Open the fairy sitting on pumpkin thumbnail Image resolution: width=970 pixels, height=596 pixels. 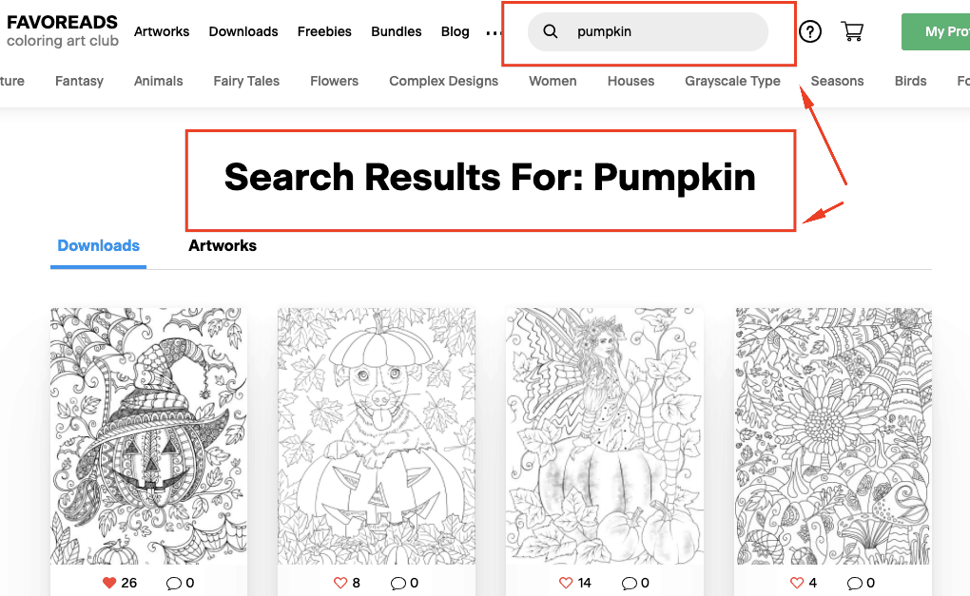pyautogui.click(x=605, y=436)
